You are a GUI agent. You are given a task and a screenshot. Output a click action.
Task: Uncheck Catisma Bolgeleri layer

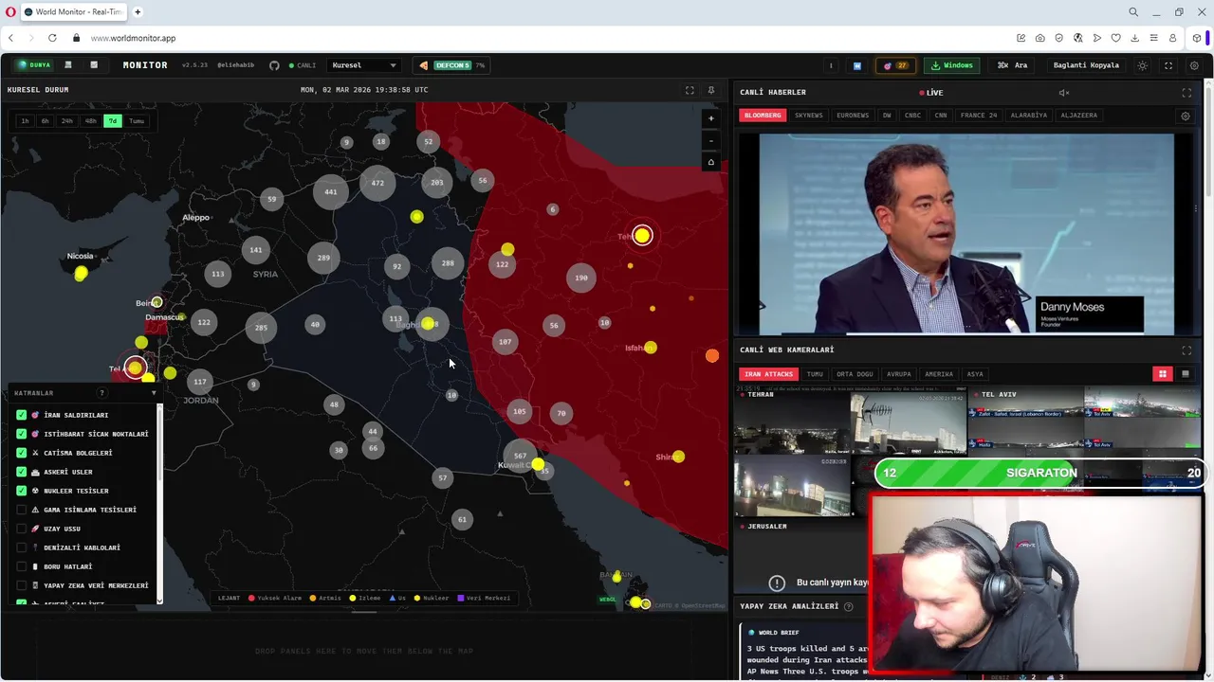pyautogui.click(x=22, y=453)
